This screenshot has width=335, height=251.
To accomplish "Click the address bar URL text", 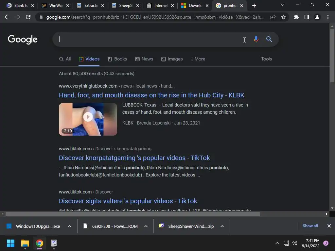I will pos(155,17).
